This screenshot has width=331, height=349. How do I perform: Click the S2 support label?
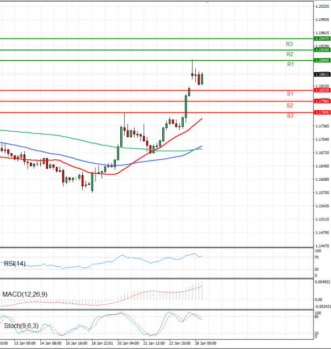click(x=290, y=105)
